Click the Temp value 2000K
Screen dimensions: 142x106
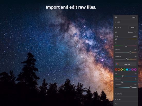pyautogui.click(x=135, y=36)
